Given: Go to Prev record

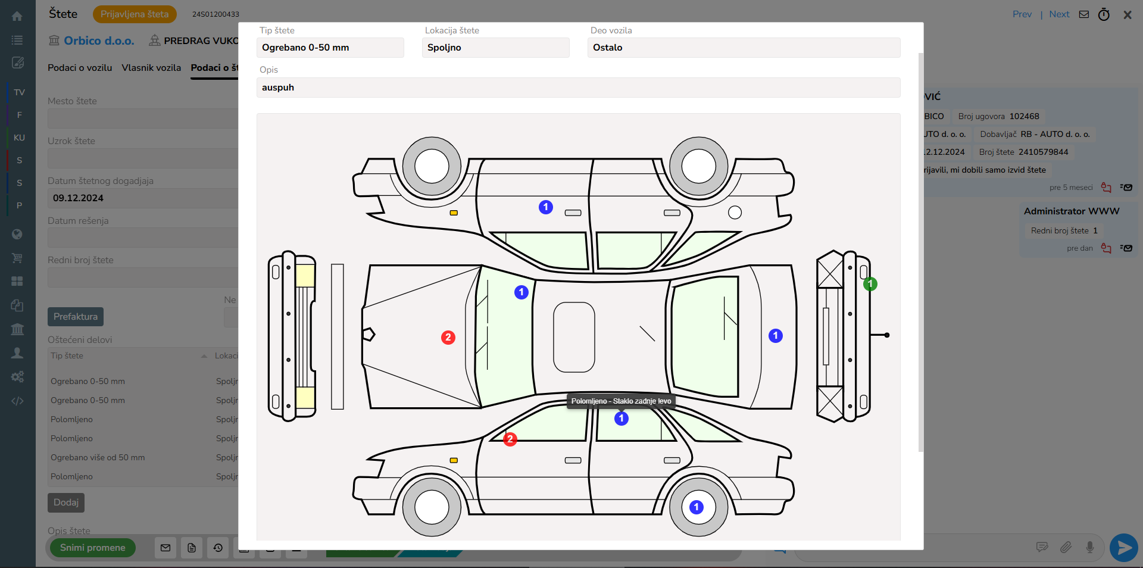Looking at the screenshot, I should click(1022, 14).
